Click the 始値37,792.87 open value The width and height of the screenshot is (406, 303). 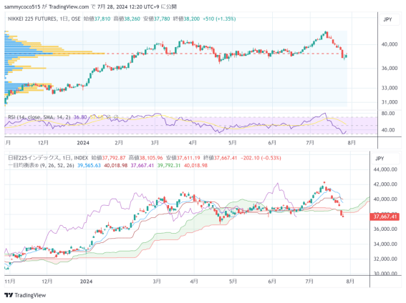coord(109,158)
